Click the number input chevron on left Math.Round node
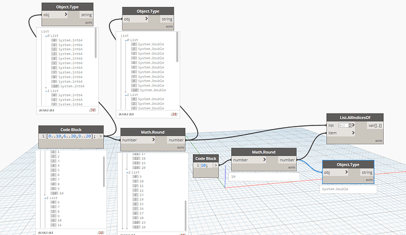 coord(154,140)
